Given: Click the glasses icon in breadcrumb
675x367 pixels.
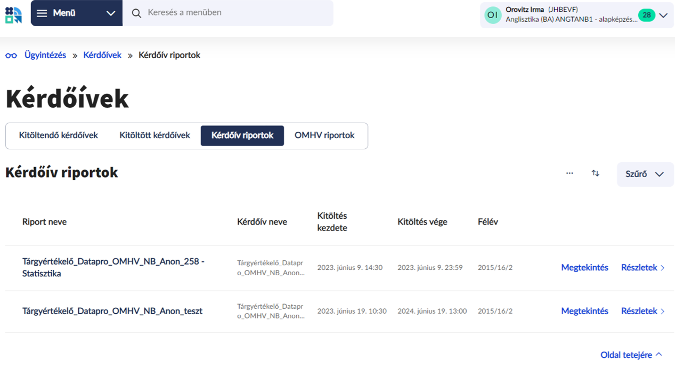Looking at the screenshot, I should pos(11,55).
